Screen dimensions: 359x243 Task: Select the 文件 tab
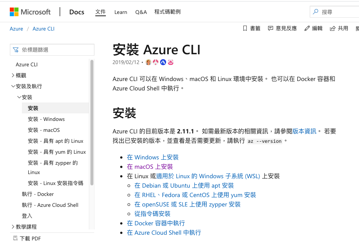(101, 12)
